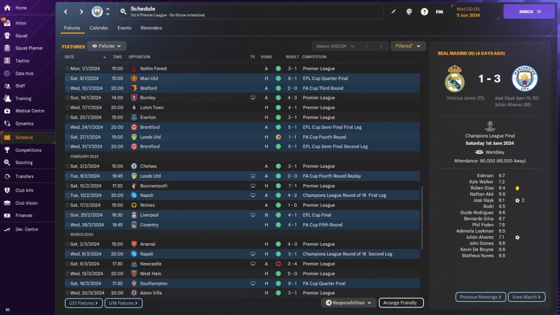Screen dimensions: 560x315
Task: Click the Real Madrid crest in match panel
Action: point(455,79)
